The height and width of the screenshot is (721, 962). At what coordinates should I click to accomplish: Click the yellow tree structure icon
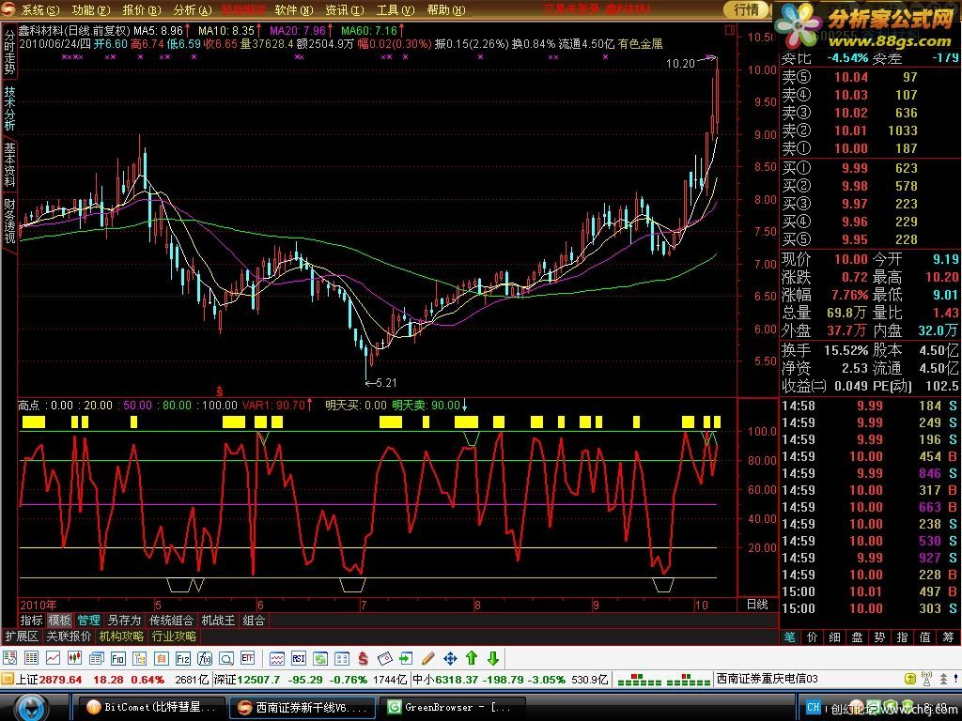(x=140, y=658)
